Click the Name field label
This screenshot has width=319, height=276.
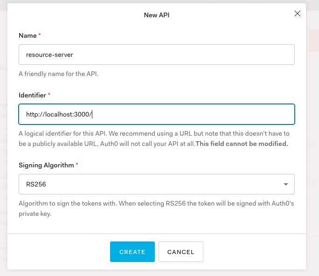[x=28, y=35]
